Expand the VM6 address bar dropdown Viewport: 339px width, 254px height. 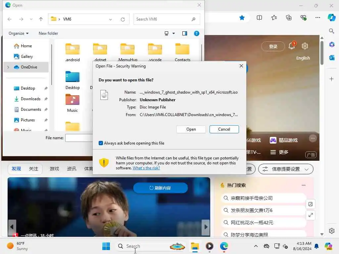tap(111, 20)
